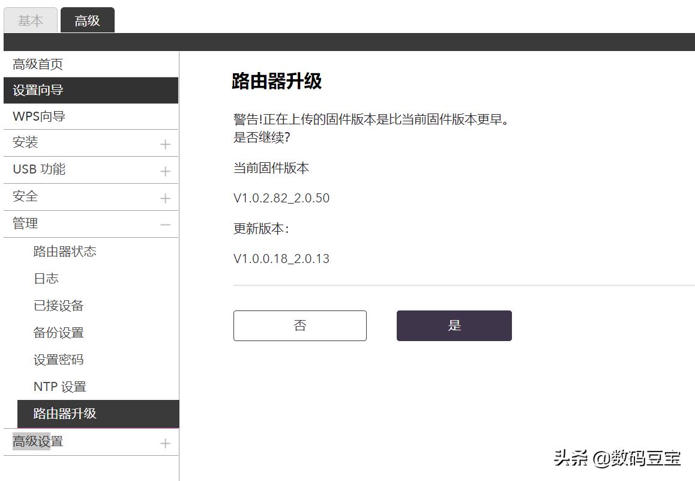The image size is (695, 481).
Task: Click 是 to confirm the firmware downgrade
Action: [x=454, y=325]
